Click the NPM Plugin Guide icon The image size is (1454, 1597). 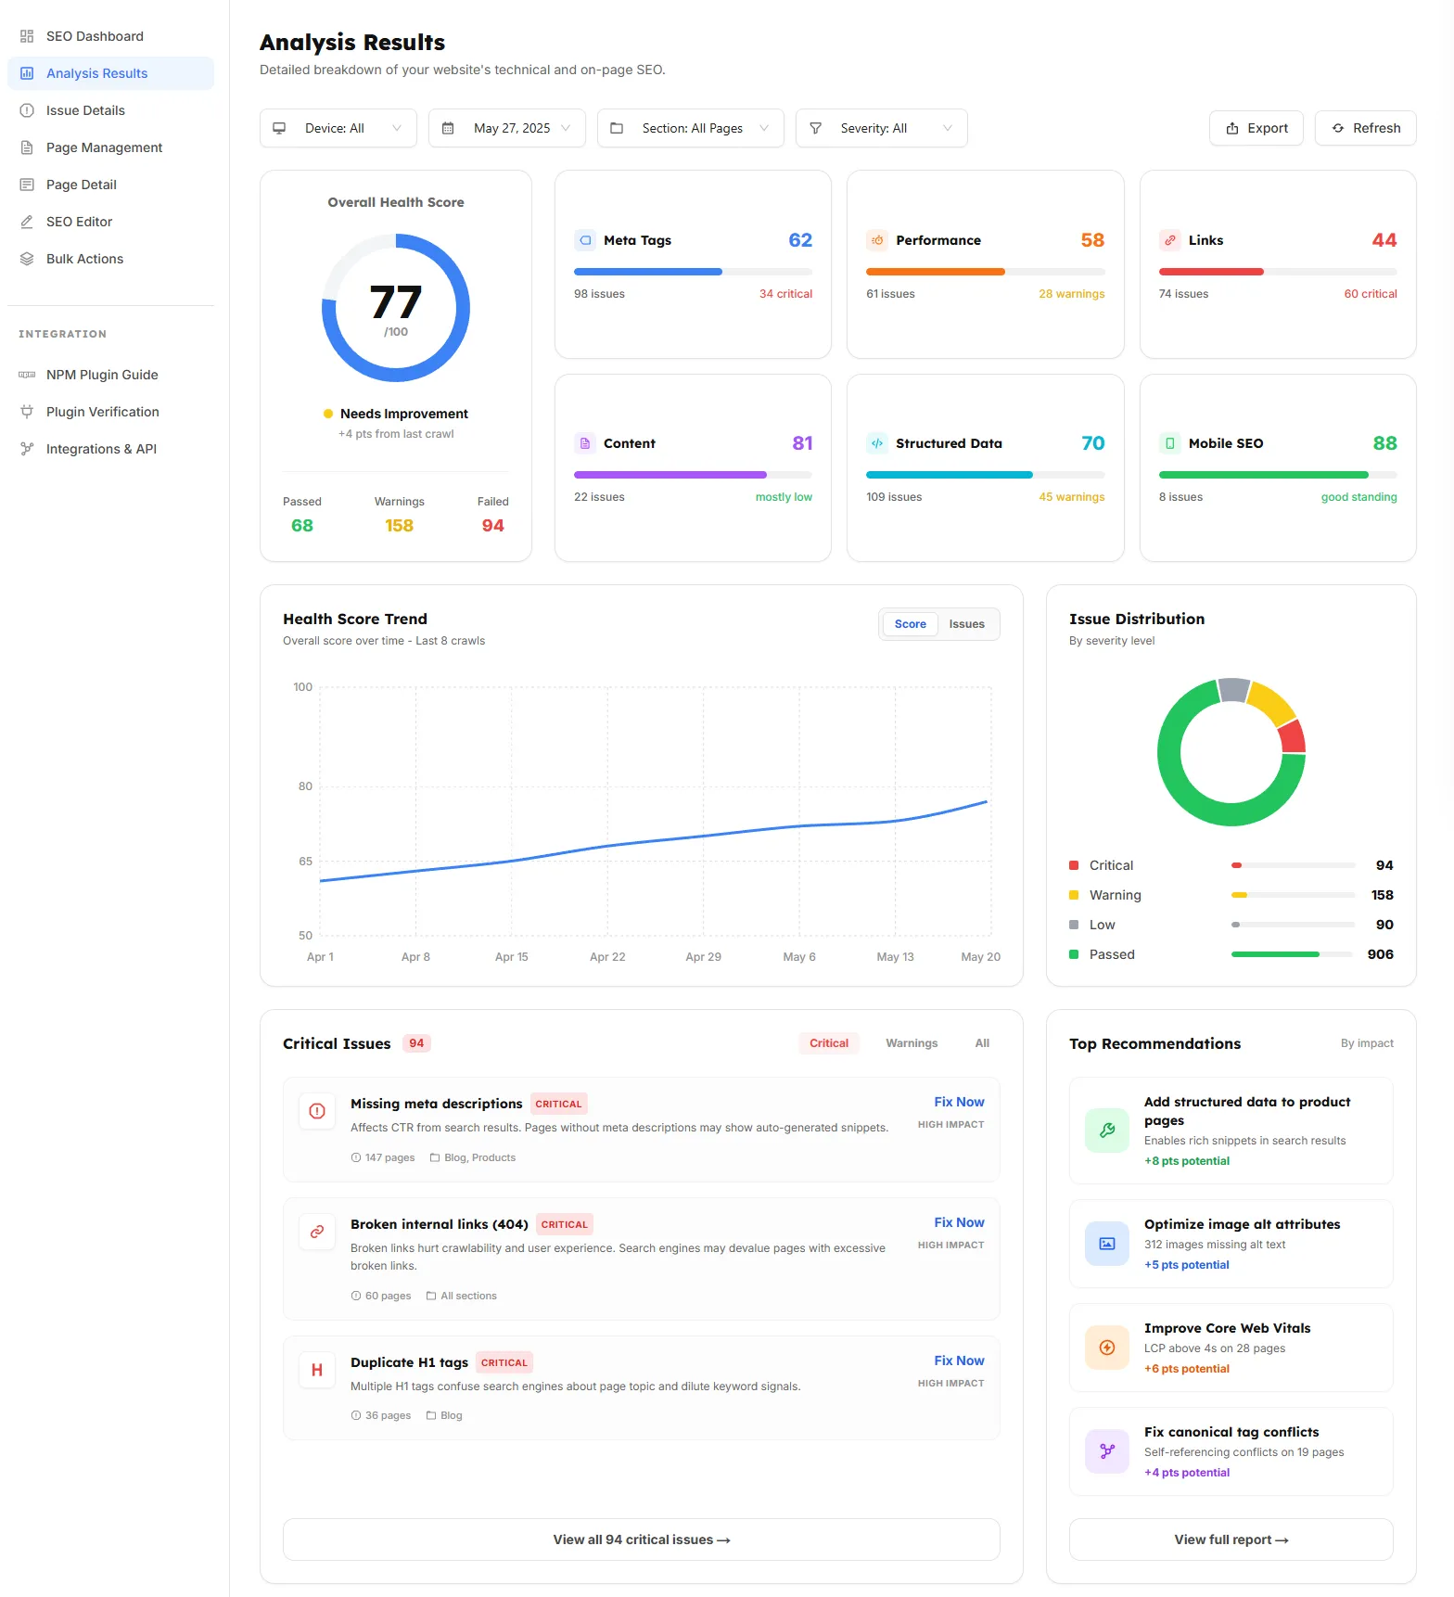[x=27, y=375]
